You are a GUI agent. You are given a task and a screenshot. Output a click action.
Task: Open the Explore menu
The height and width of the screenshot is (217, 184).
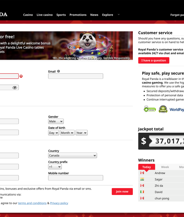108,15
